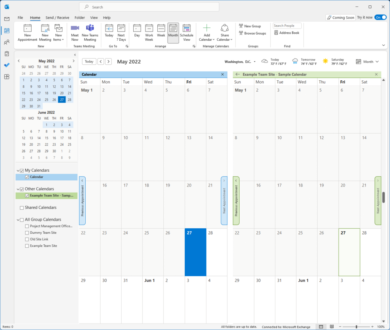The height and width of the screenshot is (330, 390).
Task: Open the Send / Receive tab
Action: click(x=57, y=18)
